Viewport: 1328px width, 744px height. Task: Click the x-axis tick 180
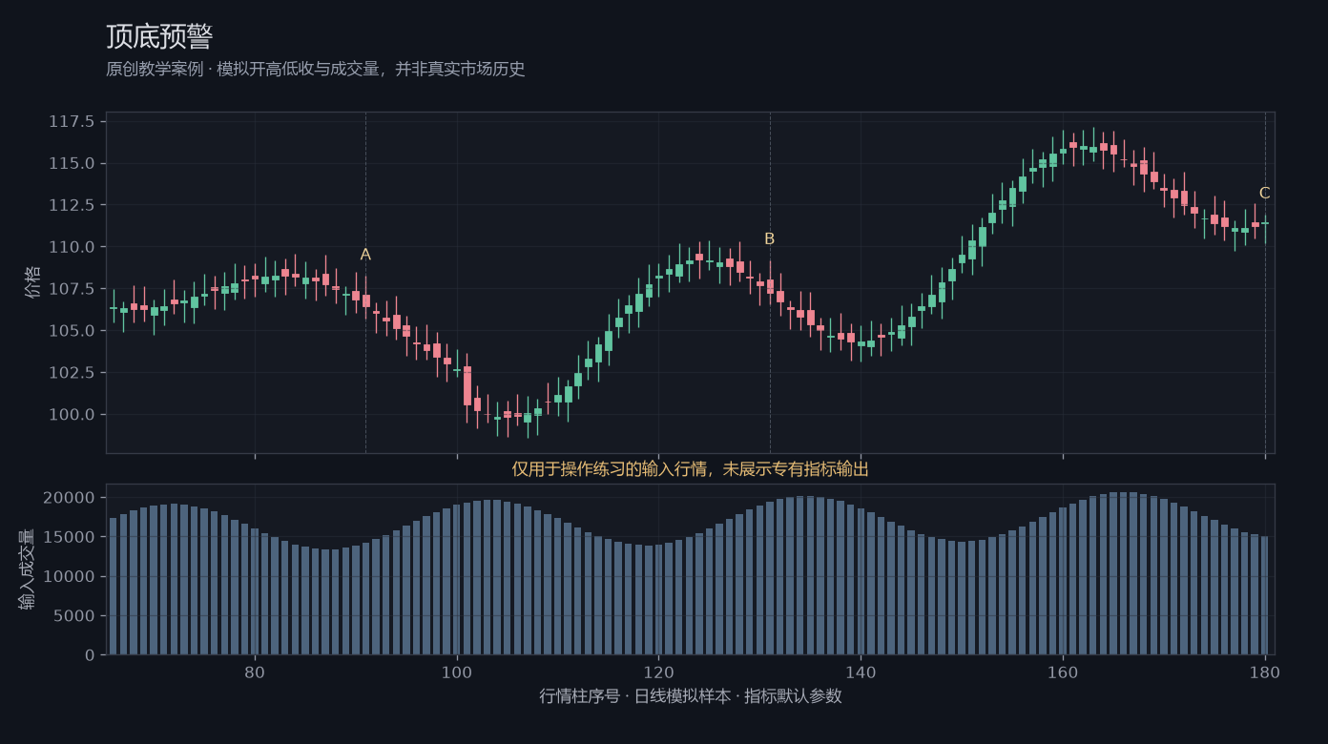(1265, 672)
